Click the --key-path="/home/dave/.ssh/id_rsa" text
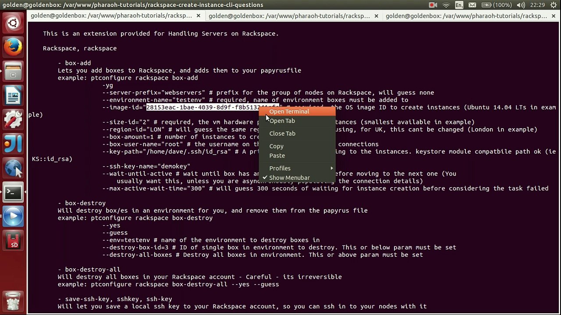The height and width of the screenshot is (315, 561). 167,152
